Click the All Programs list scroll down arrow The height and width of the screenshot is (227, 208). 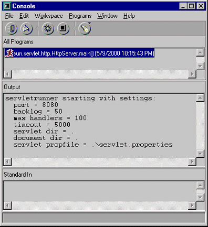tap(200, 66)
